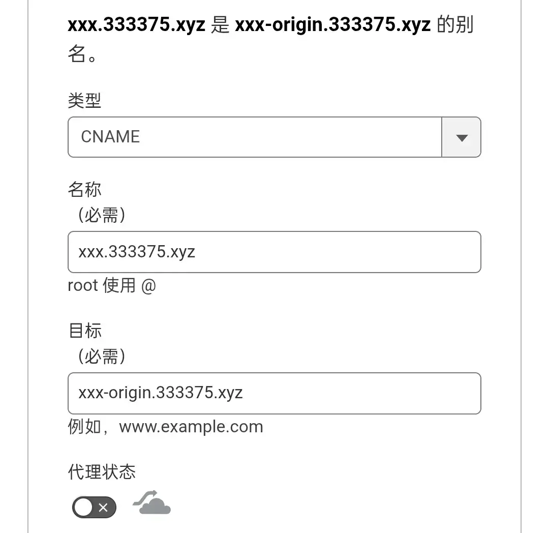Click the X mark inside proxy switch
This screenshot has height=533, width=549.
coord(103,507)
